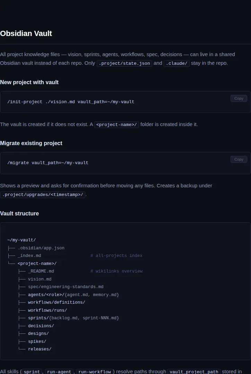Click the workflows/runs/ tree line

tap(47, 310)
